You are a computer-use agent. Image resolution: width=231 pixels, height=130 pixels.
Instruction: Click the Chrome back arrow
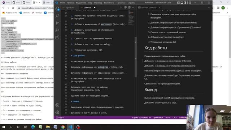click(x=3, y=8)
